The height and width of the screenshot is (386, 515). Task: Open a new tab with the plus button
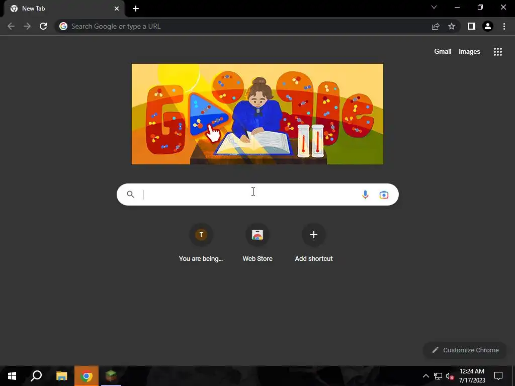coord(136,9)
